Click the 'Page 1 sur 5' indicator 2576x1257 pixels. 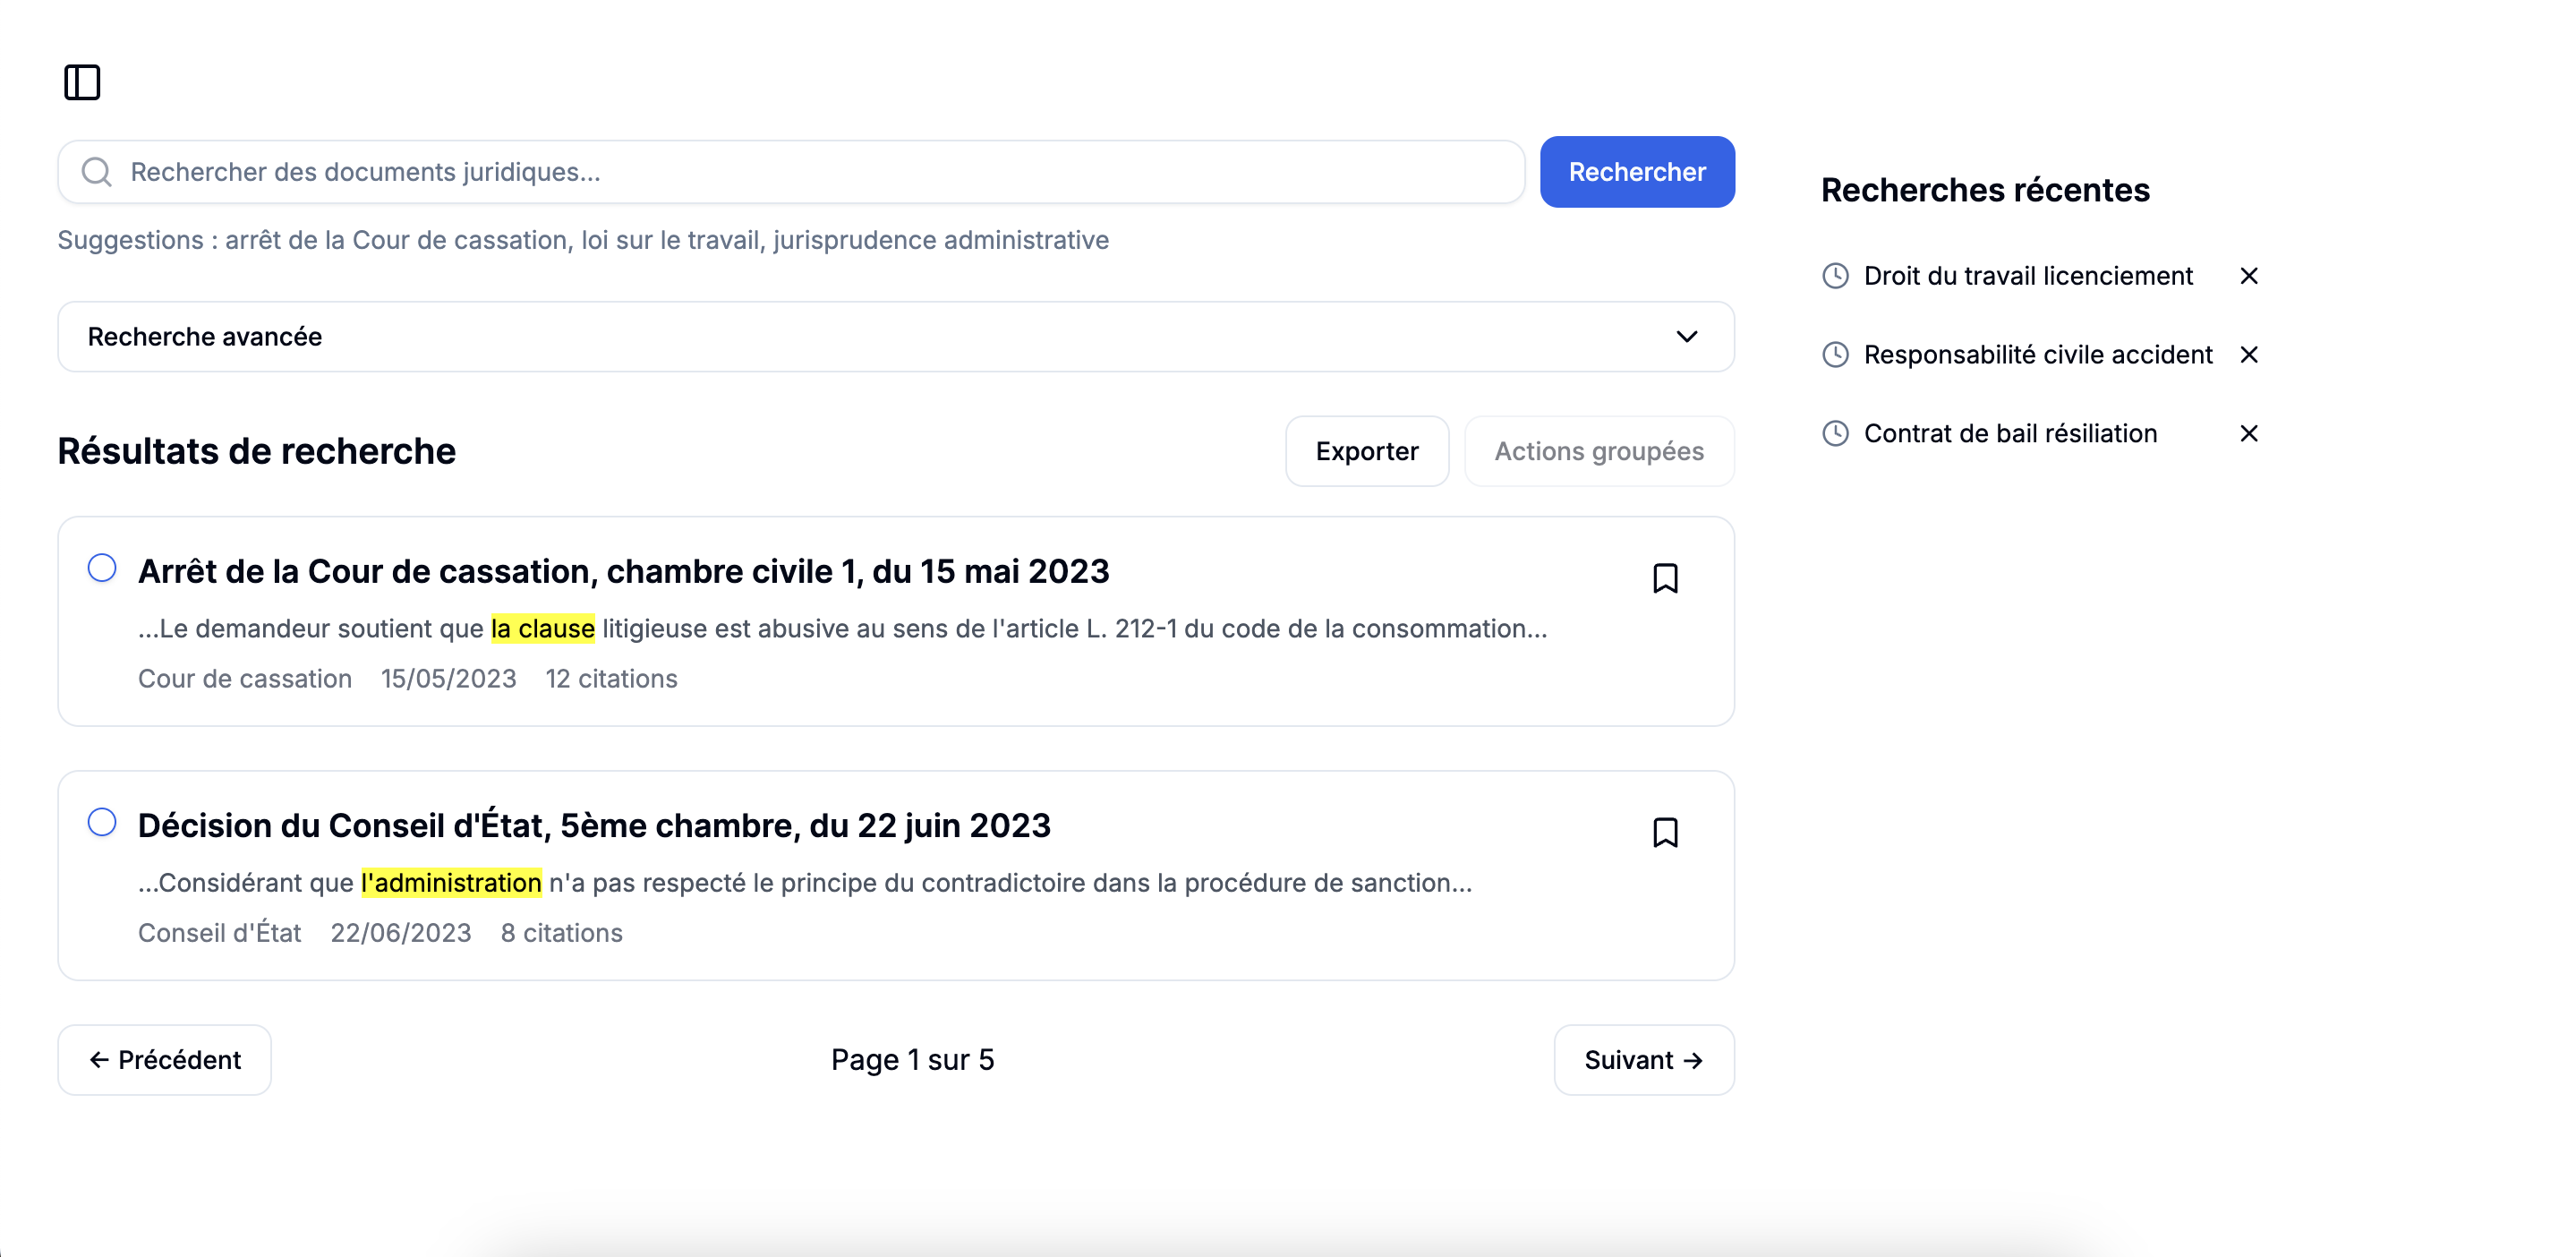(x=912, y=1060)
